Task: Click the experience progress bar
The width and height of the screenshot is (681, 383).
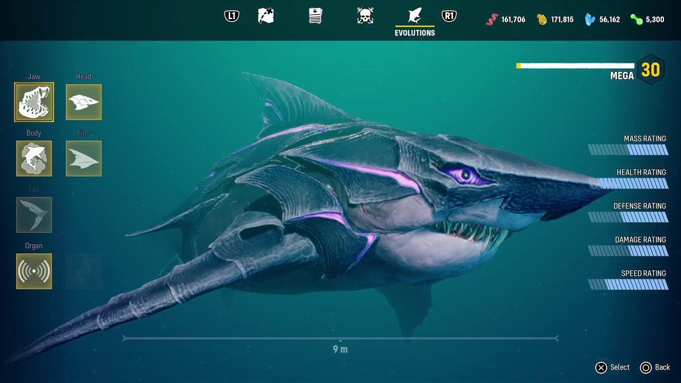Action: pos(576,66)
